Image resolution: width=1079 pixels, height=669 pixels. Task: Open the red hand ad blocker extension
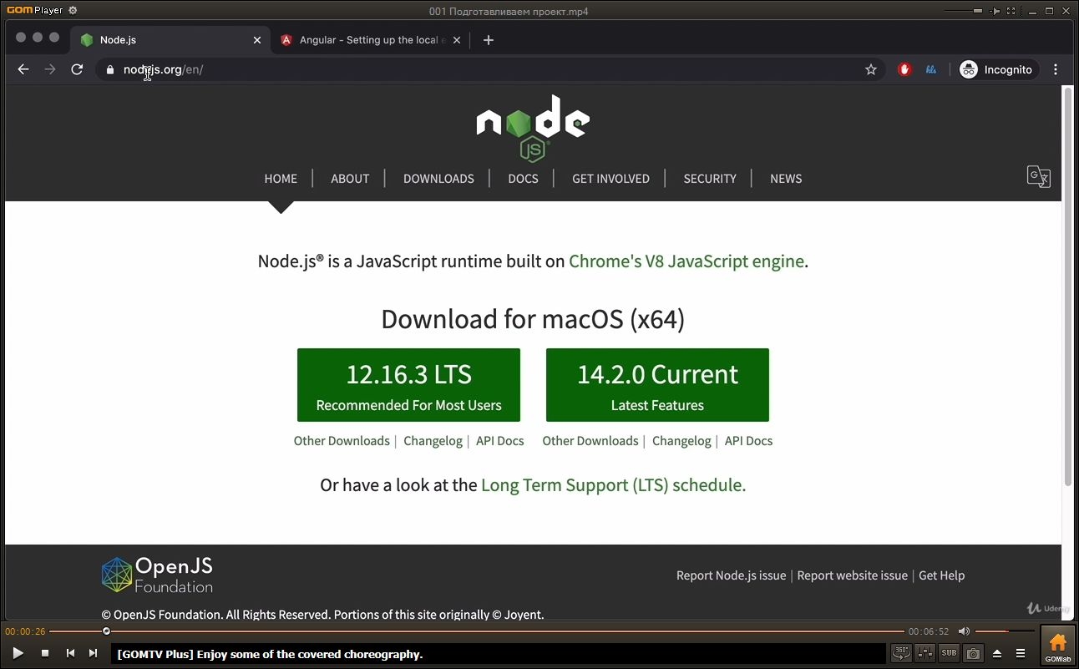click(x=904, y=69)
